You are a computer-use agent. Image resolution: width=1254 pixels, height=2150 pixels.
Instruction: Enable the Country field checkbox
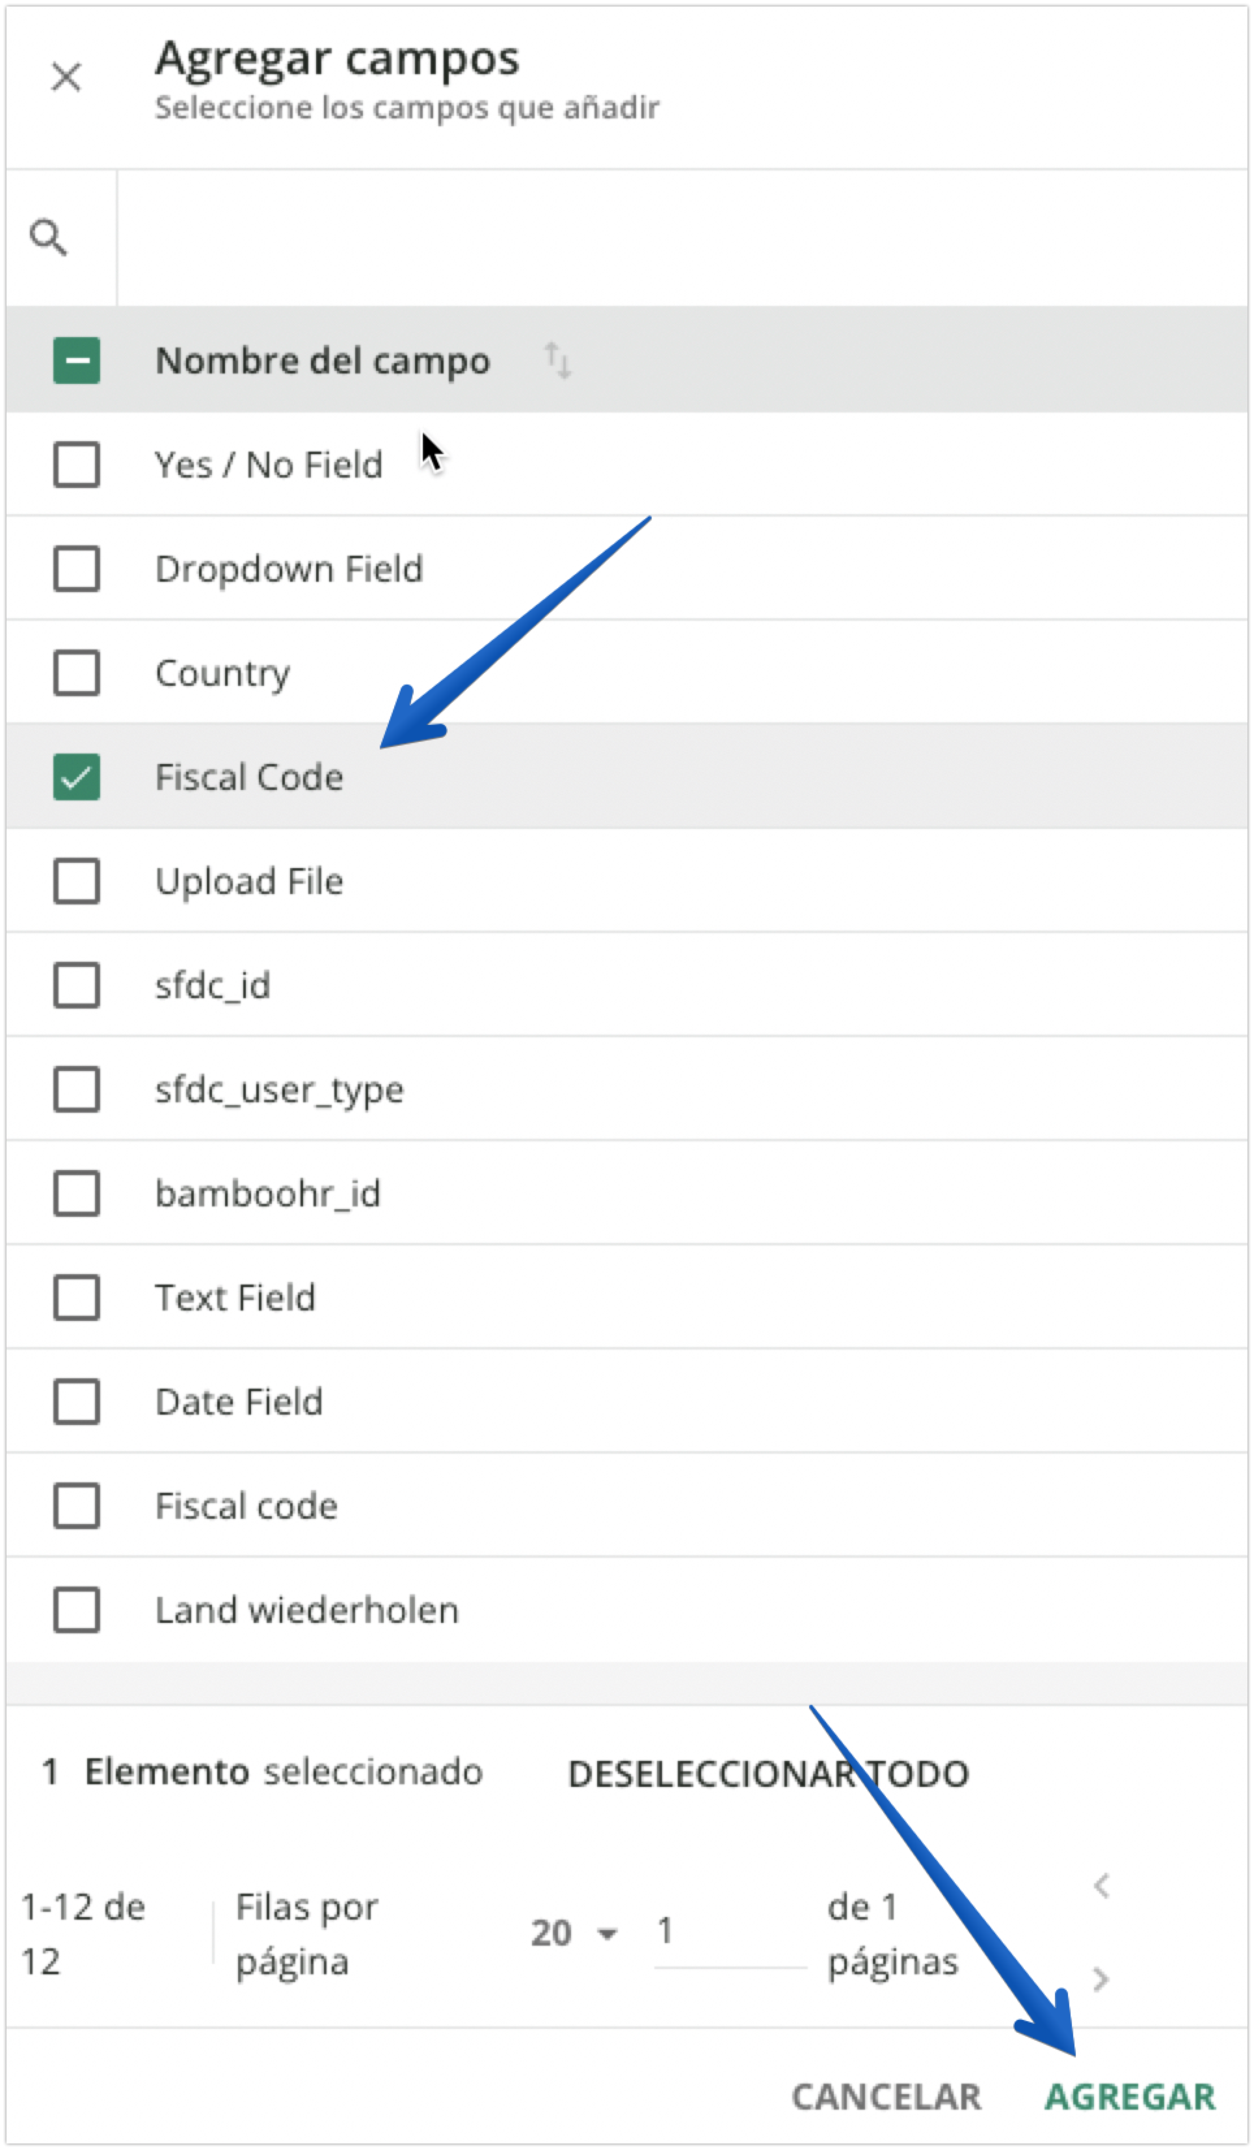(x=77, y=673)
